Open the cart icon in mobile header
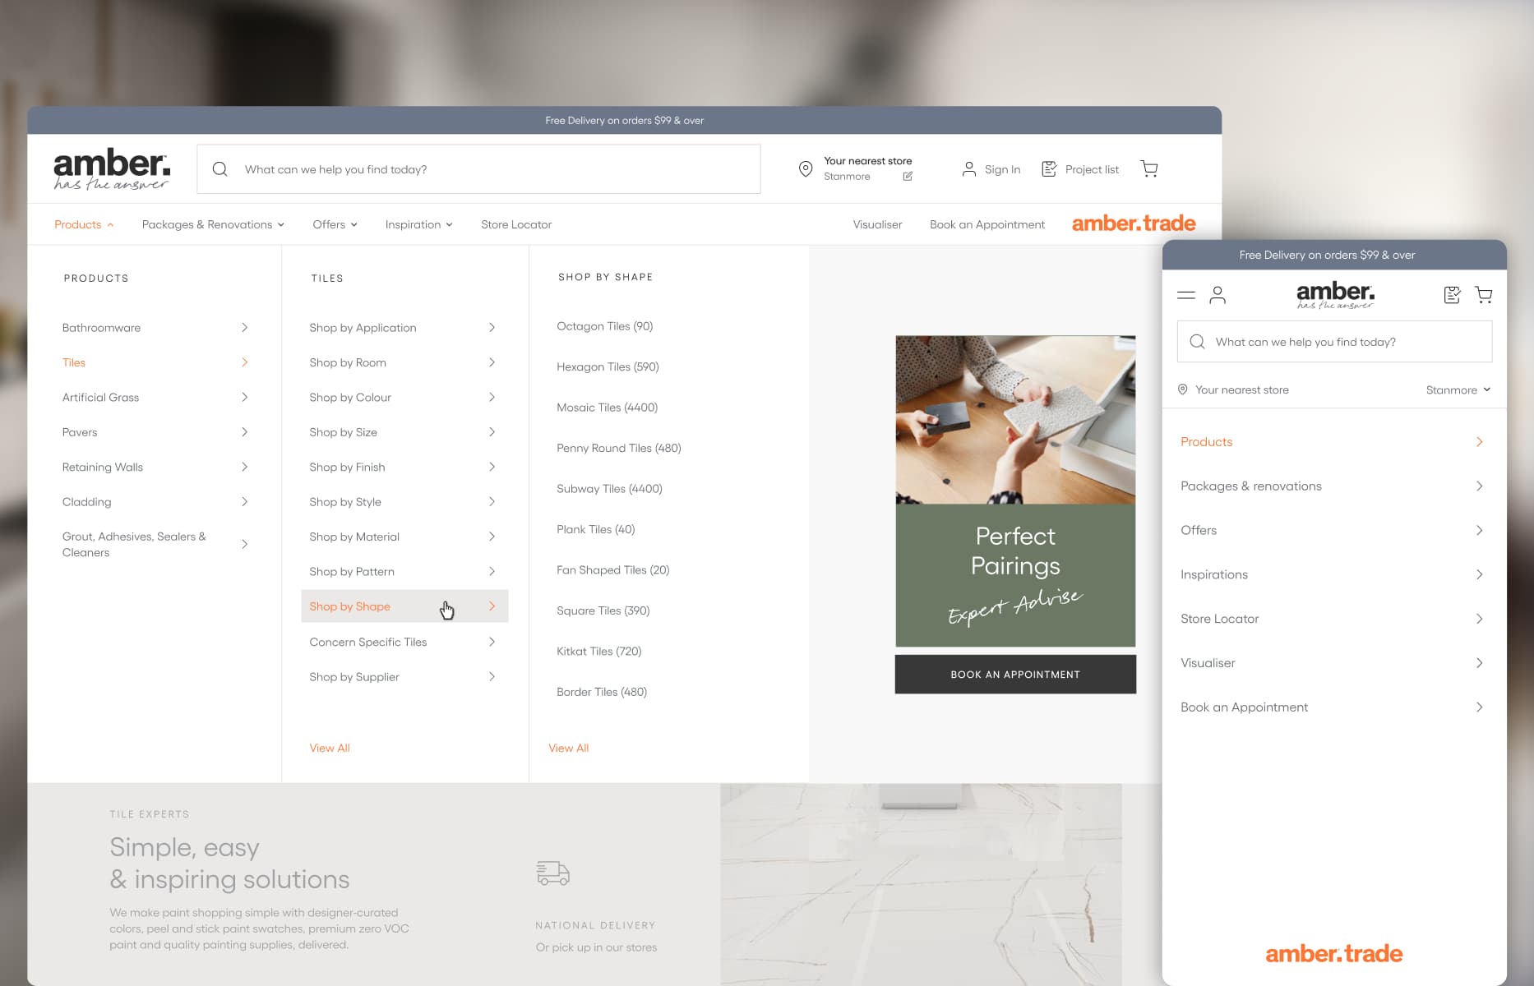1534x986 pixels. 1484,294
